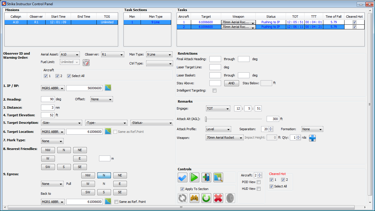Click the E button in Nearest Friendlies
375x211 pixels.
point(80,159)
